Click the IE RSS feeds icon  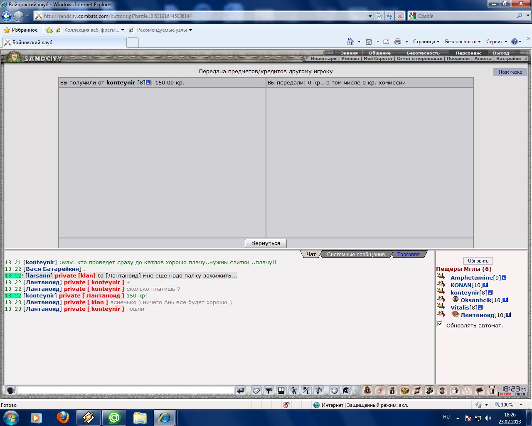[368, 42]
